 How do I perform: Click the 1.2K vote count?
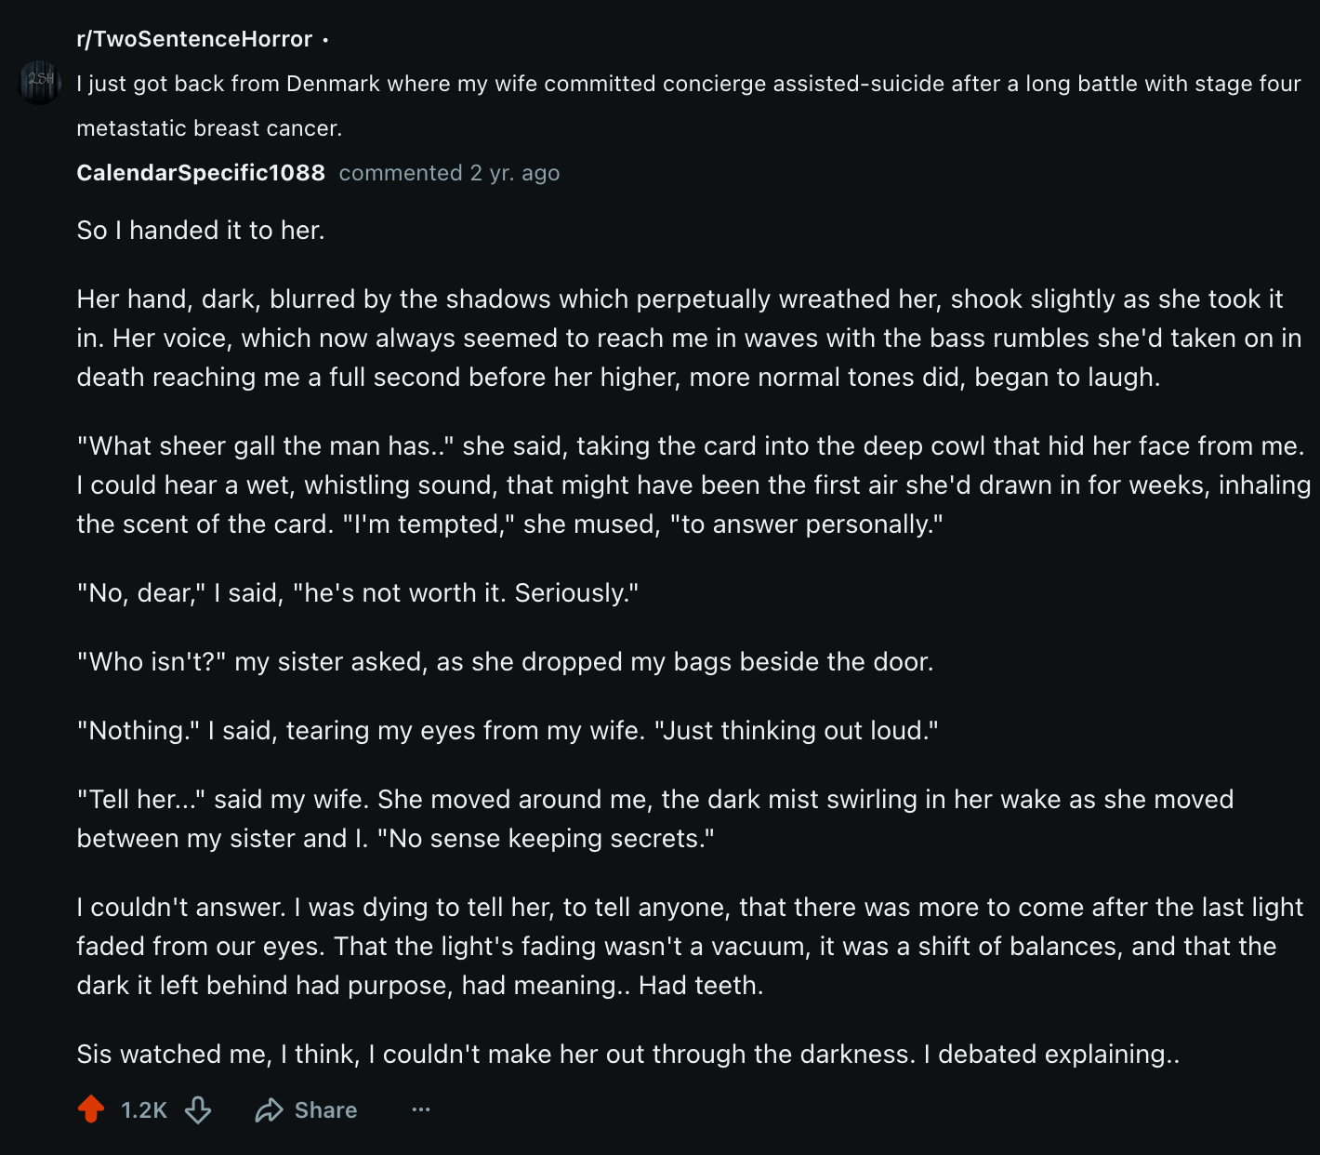144,1109
